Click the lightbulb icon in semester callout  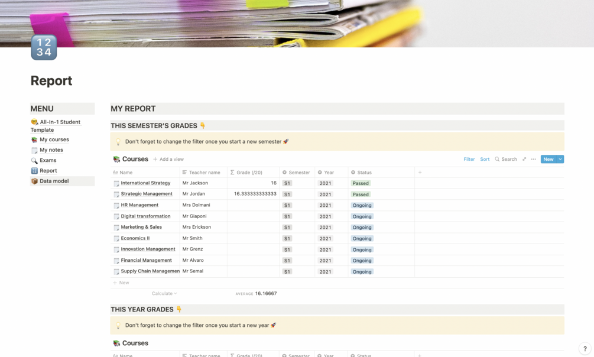[x=118, y=142]
